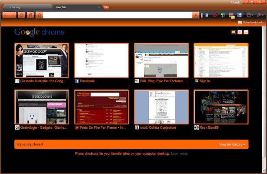The image size is (267, 174).
Task: Open the Geekologie thumbnail
Action: pos(42,107)
